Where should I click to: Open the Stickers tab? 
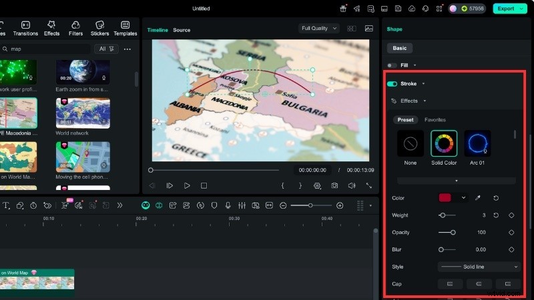point(99,29)
